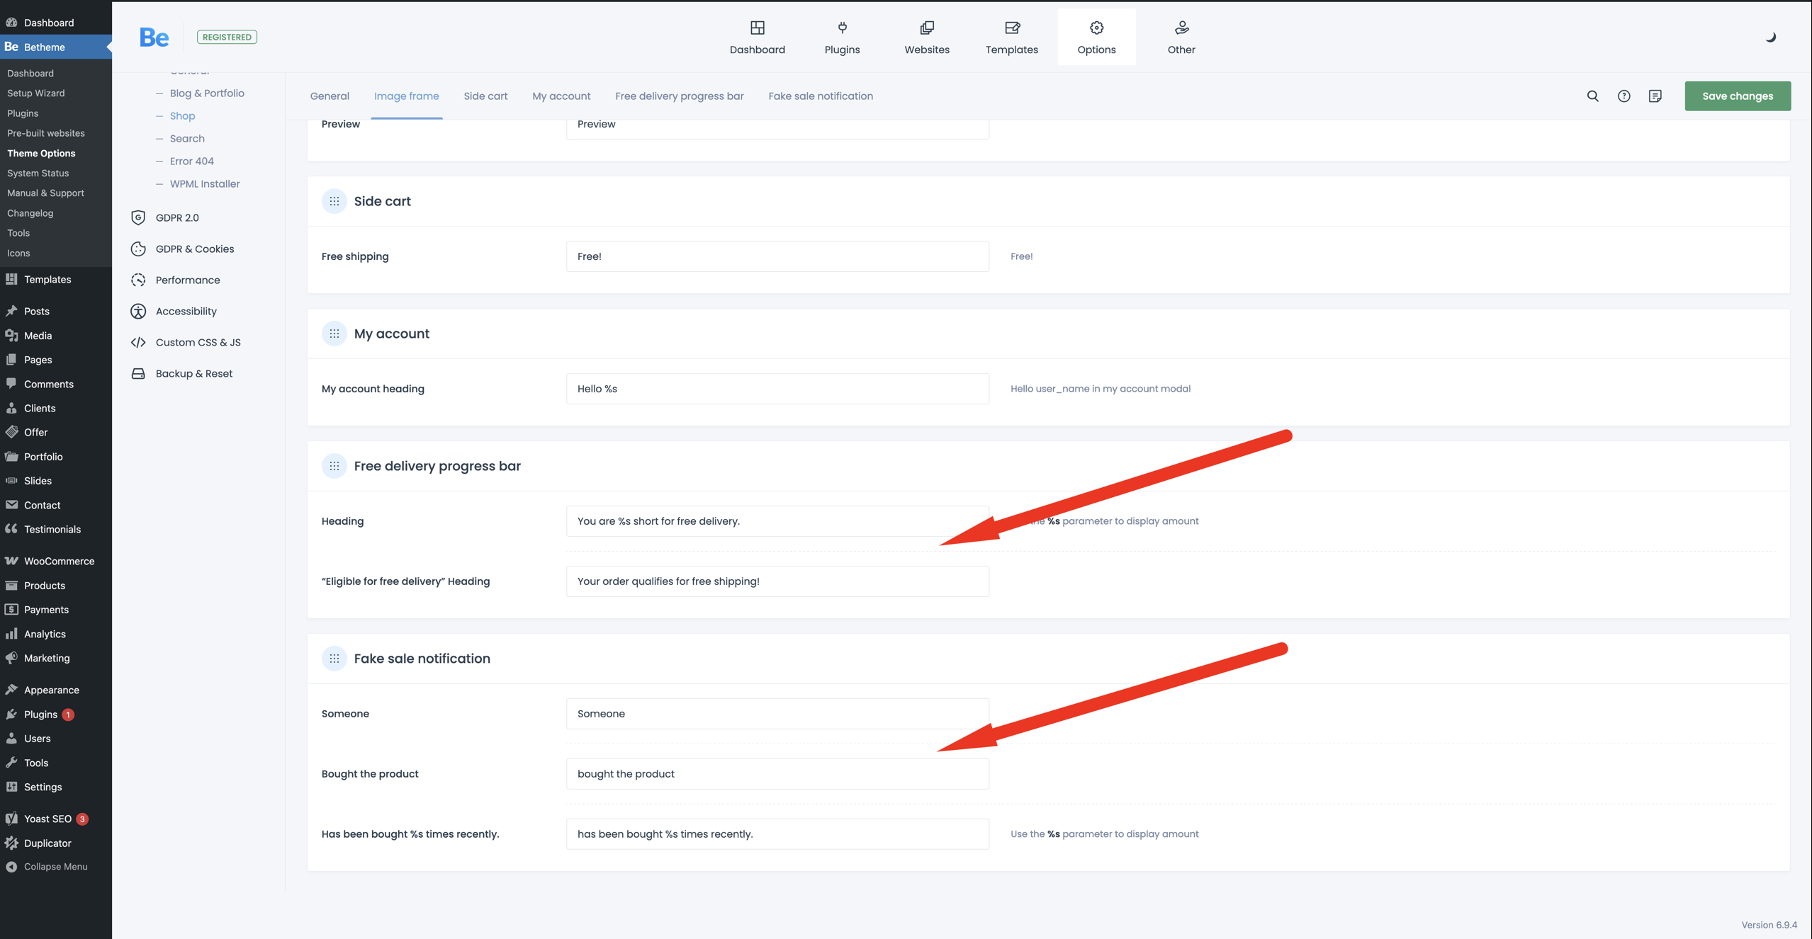Open the notes document icon

tap(1655, 96)
